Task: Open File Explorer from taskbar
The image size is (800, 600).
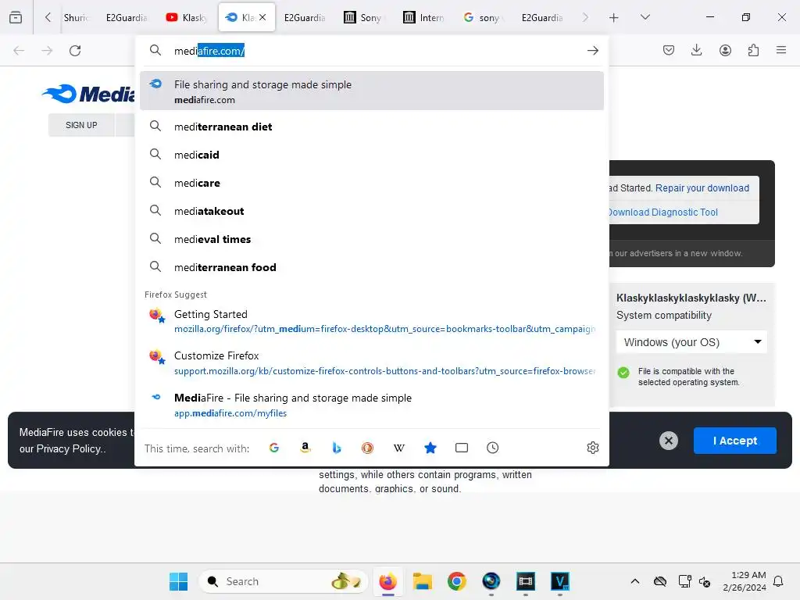Action: click(x=423, y=581)
